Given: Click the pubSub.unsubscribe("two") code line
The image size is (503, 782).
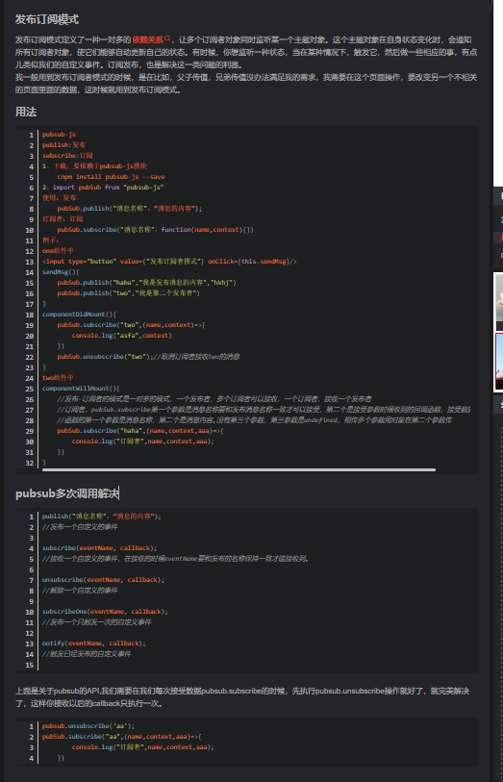Looking at the screenshot, I should (148, 357).
